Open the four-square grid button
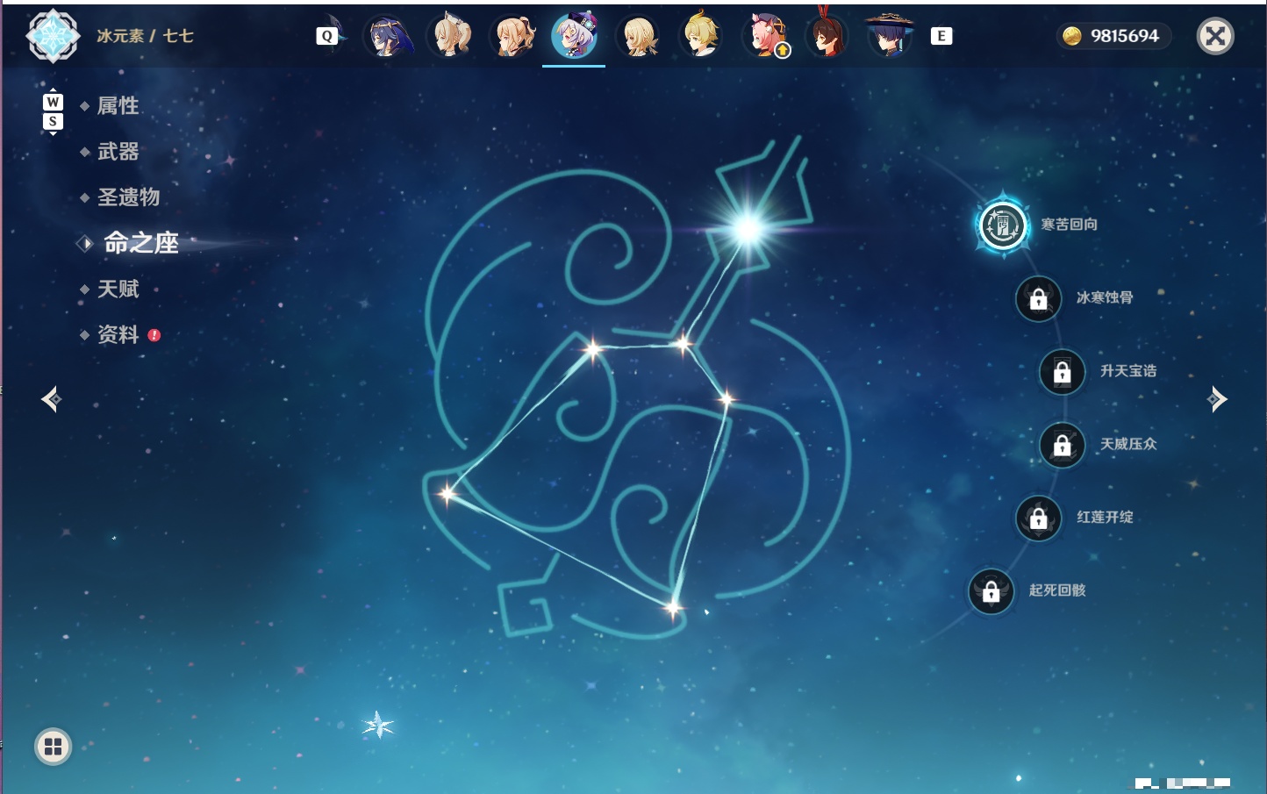Screen dimensions: 1267x794 click(x=53, y=747)
